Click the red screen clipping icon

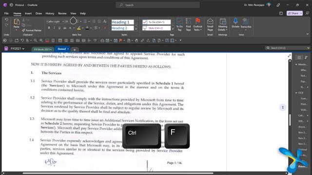pyautogui.click(x=47, y=40)
